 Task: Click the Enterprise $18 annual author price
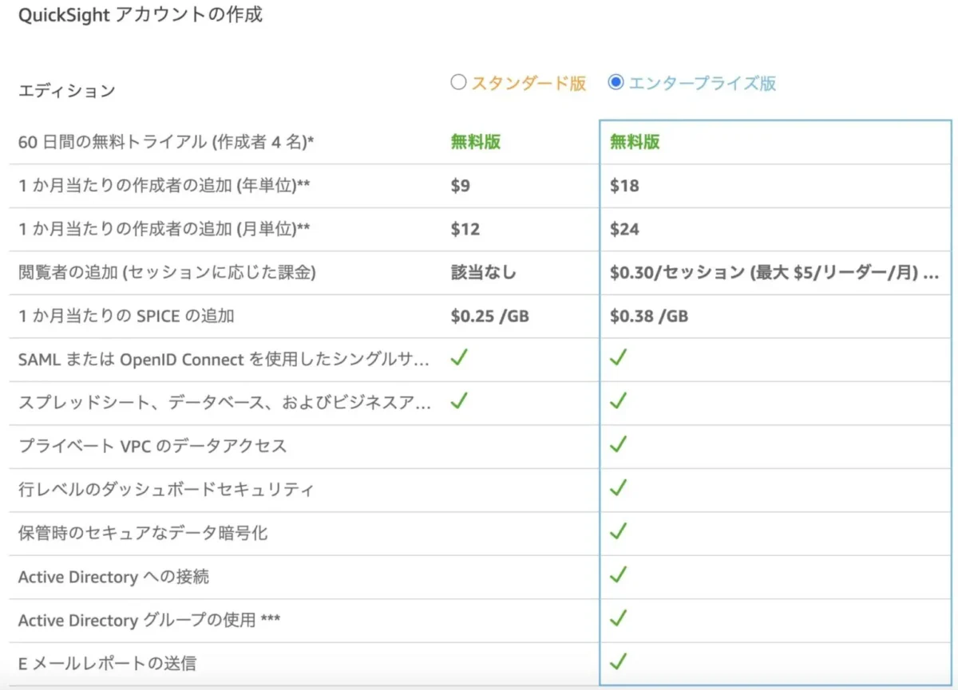[624, 186]
